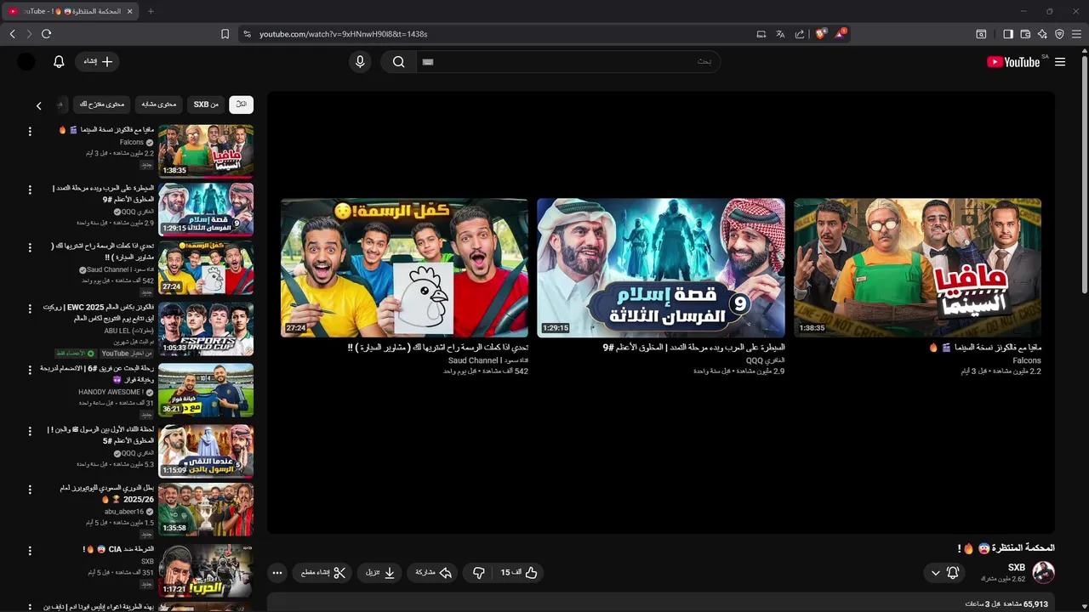Select the محتوى مقترح لك filter chip
This screenshot has width=1089, height=612.
[x=101, y=105]
